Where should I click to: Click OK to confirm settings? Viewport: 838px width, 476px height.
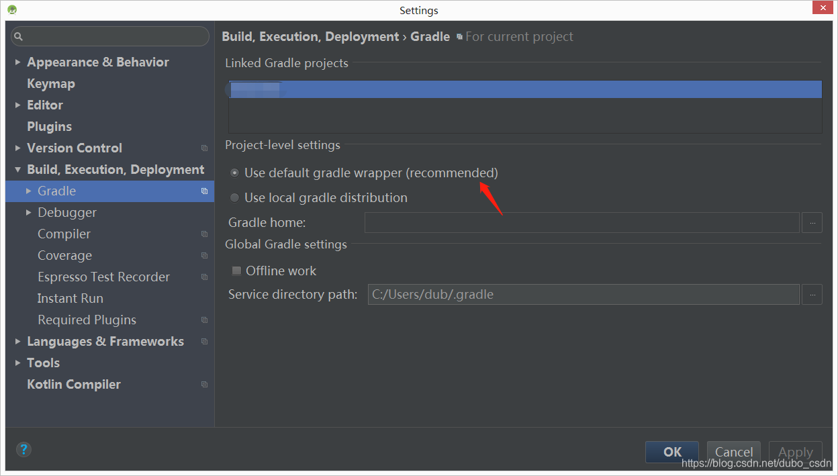coord(672,452)
